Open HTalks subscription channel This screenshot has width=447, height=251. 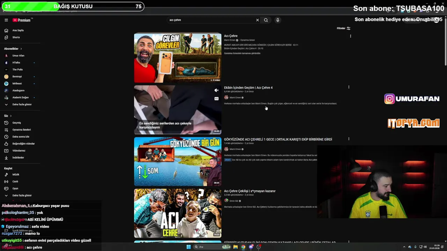tap(16, 62)
